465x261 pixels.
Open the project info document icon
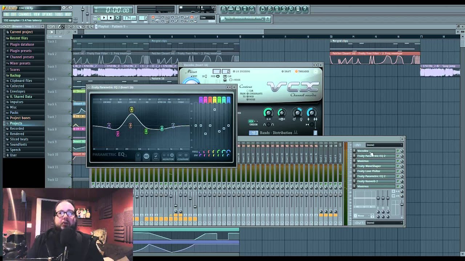298,9
